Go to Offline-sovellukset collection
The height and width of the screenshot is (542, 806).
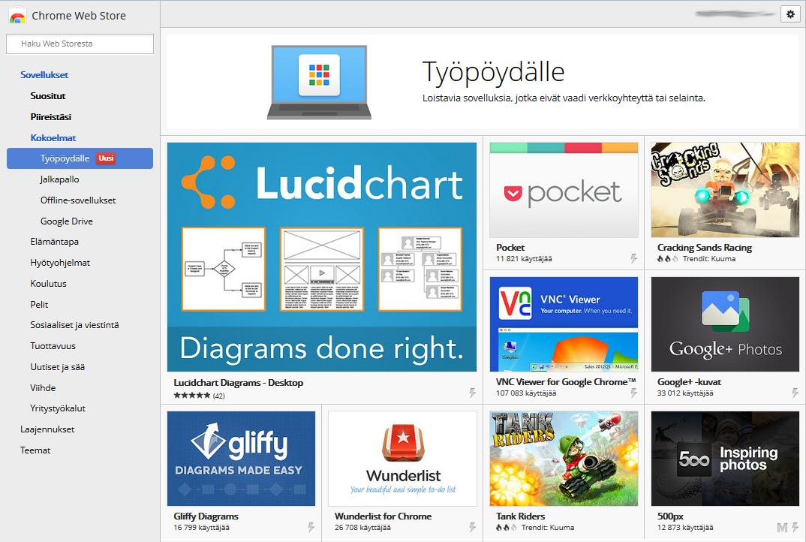click(x=77, y=200)
